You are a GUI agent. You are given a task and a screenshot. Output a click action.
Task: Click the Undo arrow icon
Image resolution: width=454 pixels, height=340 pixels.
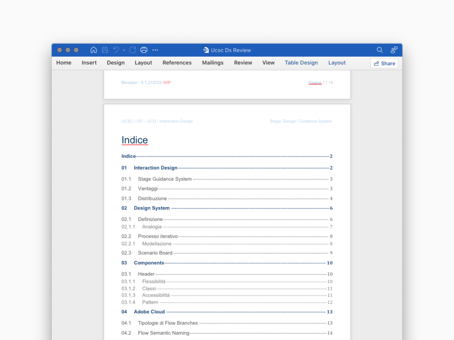[x=116, y=50]
